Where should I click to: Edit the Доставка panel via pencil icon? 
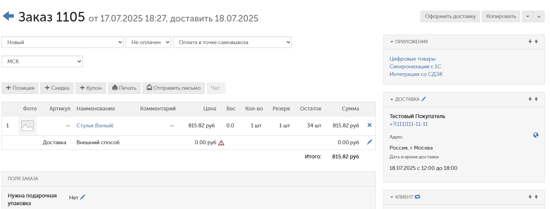[x=424, y=99]
